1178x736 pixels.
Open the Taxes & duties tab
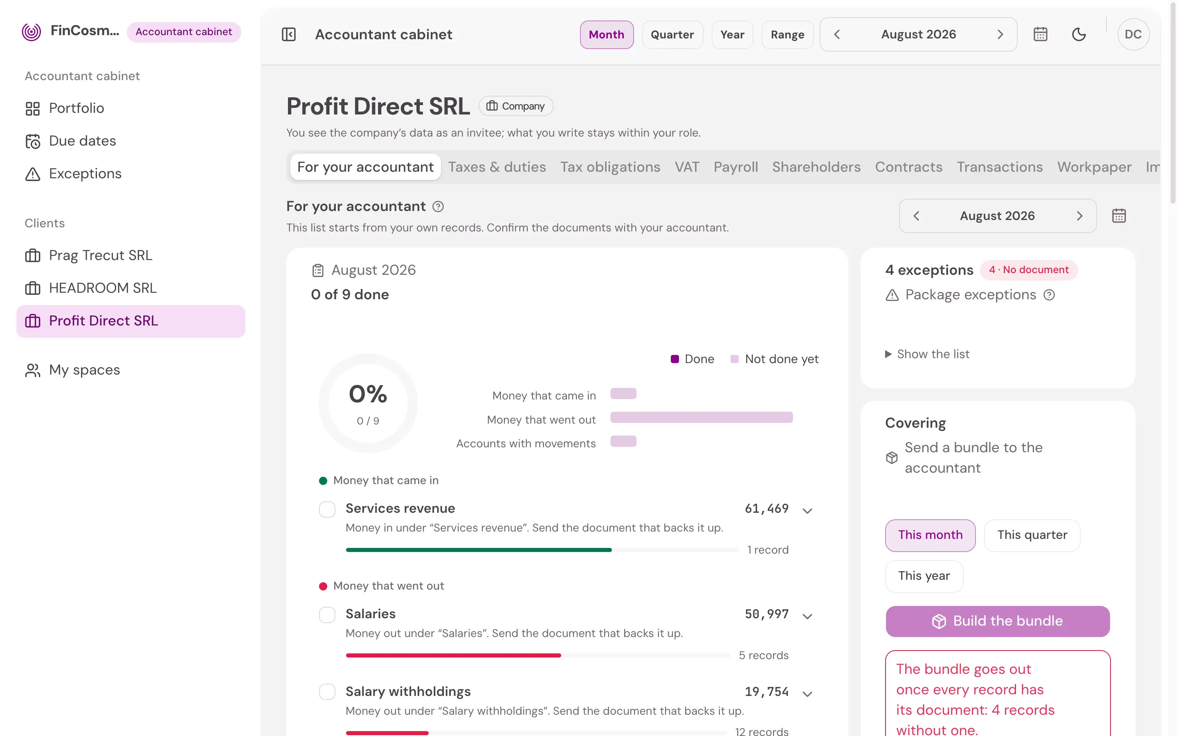coord(497,168)
